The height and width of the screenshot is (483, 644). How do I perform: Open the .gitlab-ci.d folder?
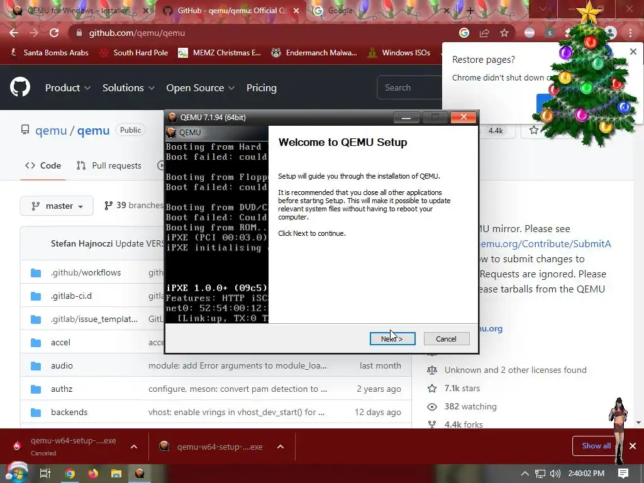[x=71, y=296]
